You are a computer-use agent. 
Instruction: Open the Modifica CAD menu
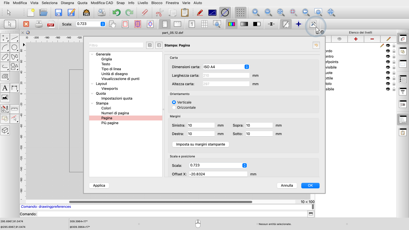click(x=102, y=3)
